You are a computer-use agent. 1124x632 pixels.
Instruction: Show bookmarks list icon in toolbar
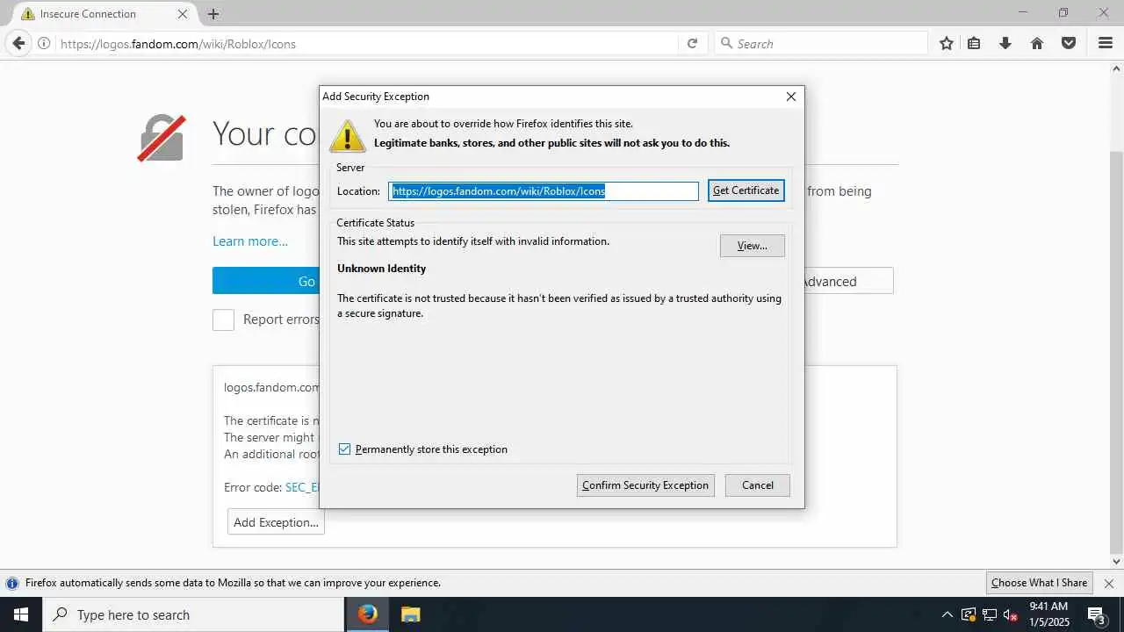(974, 43)
